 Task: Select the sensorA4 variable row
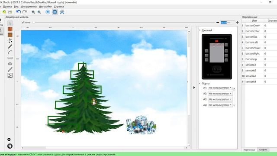point(259,82)
